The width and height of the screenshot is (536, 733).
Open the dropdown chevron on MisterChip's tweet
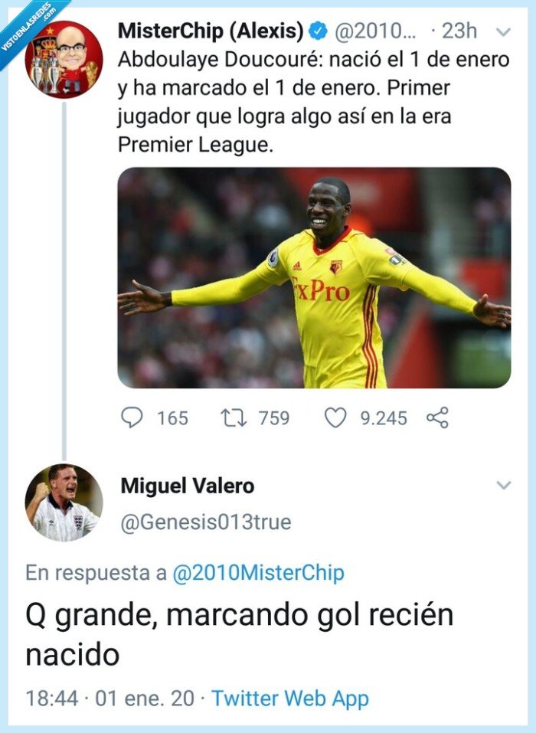[503, 32]
